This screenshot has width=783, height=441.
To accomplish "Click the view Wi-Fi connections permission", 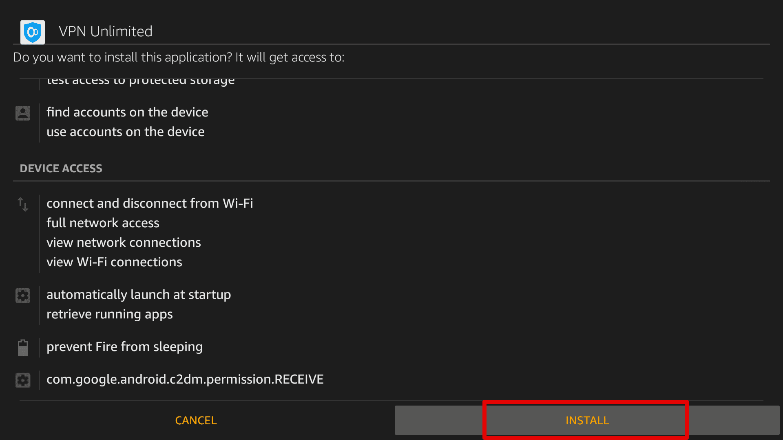I will (114, 262).
